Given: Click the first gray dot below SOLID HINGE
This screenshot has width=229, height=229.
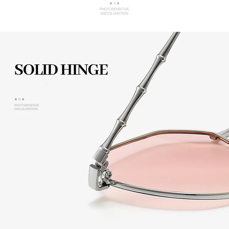Looking at the screenshot, I should click(16, 99).
